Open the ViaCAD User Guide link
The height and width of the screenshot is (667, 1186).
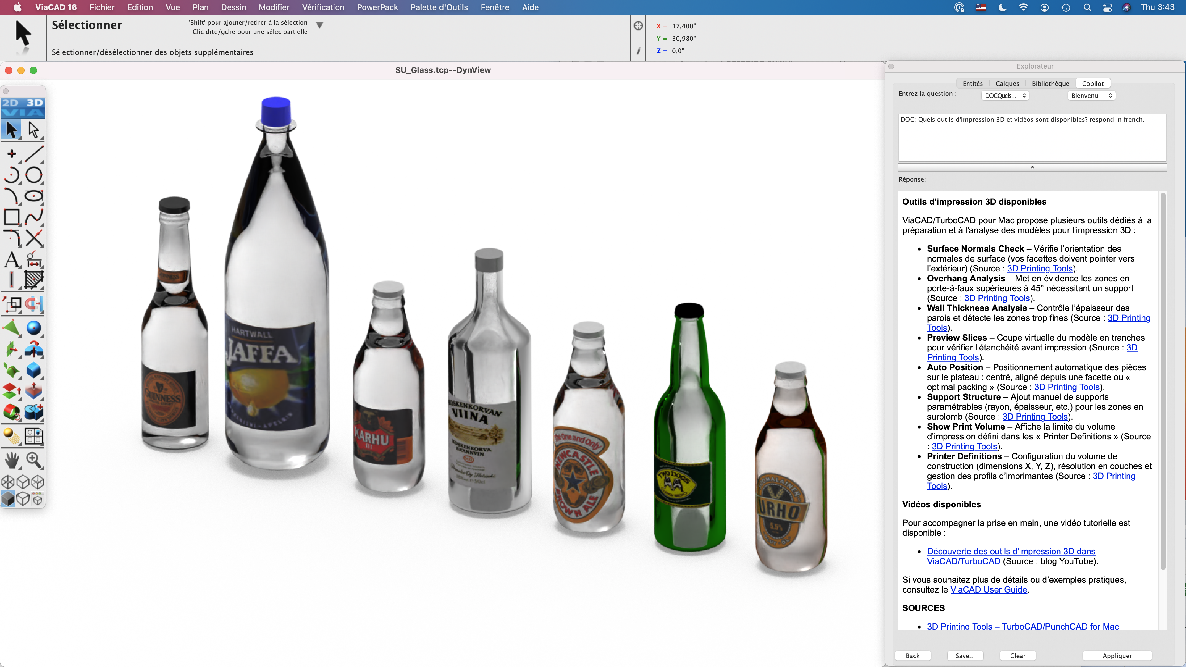pyautogui.click(x=988, y=590)
